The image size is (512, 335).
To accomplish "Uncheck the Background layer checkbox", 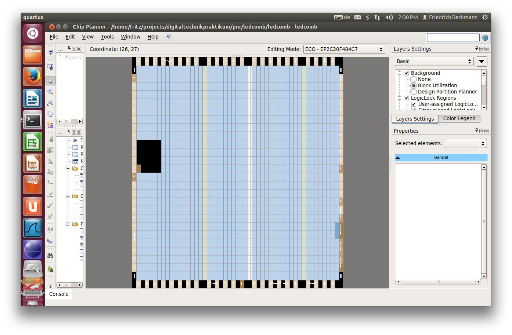I will [x=407, y=73].
